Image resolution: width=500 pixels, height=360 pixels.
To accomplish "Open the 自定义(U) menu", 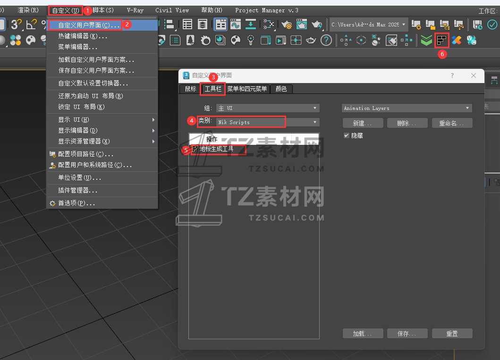I will coord(66,10).
